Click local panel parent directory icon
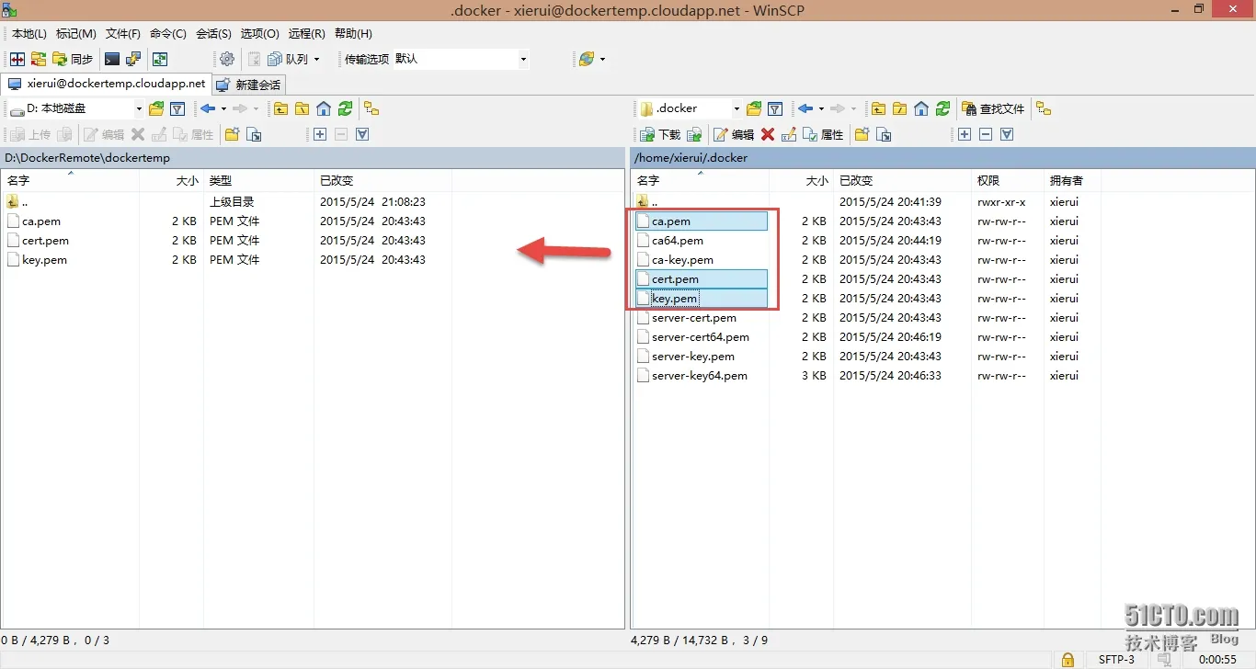1256x669 pixels. point(280,108)
